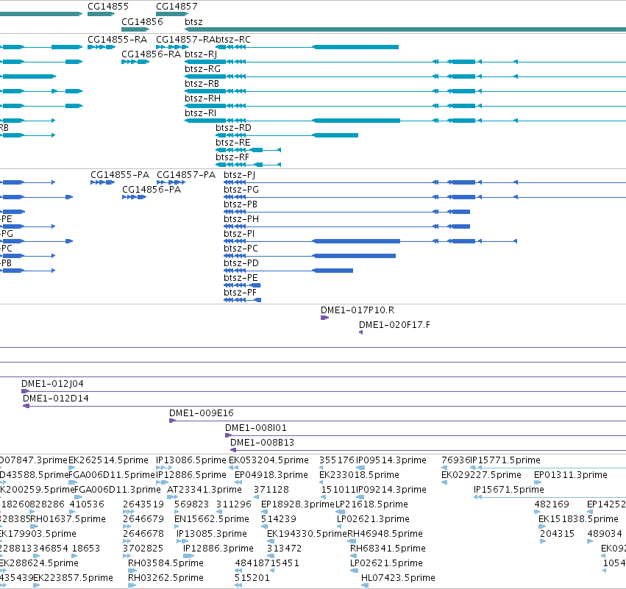Select EST label RH03262.5prime
This screenshot has height=589, width=626.
pyautogui.click(x=166, y=579)
